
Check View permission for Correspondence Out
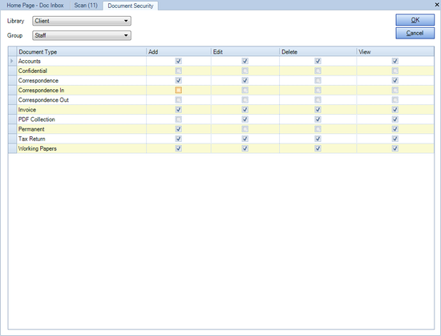[x=395, y=99]
